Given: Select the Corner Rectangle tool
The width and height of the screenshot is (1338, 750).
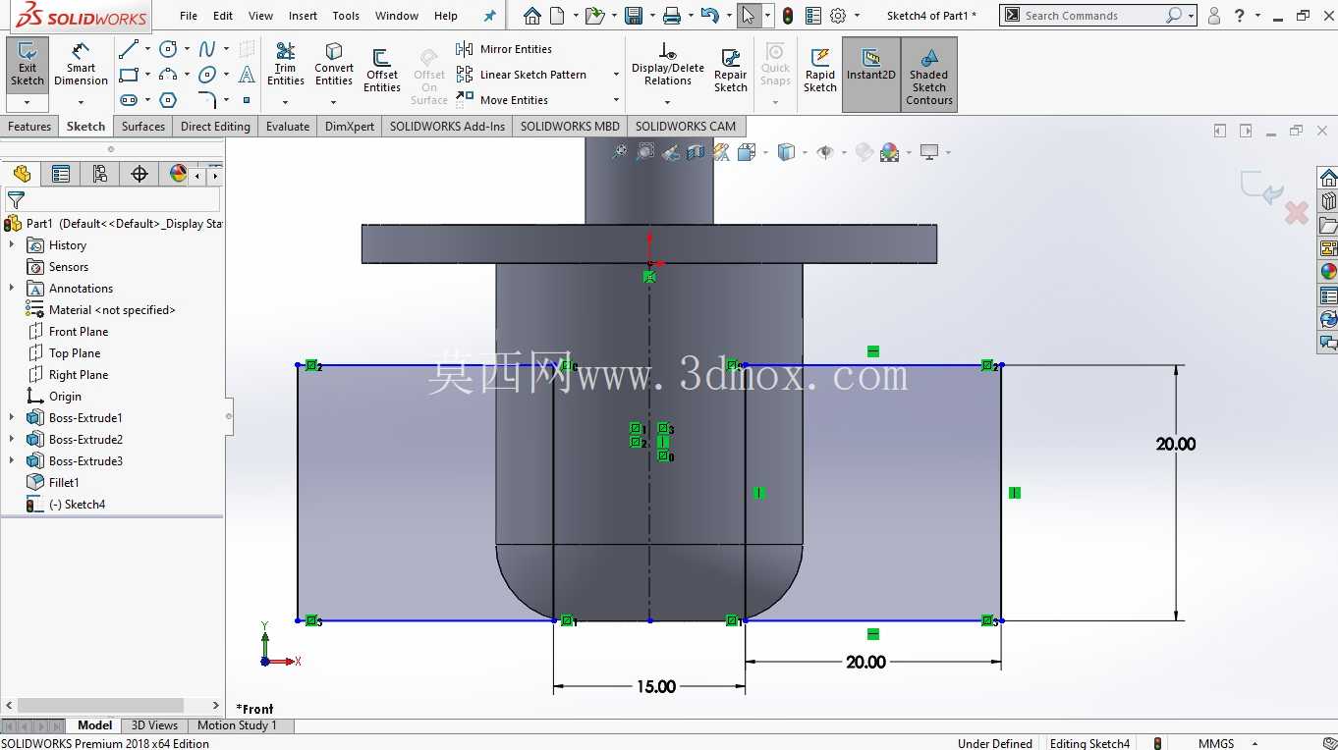Looking at the screenshot, I should [128, 75].
